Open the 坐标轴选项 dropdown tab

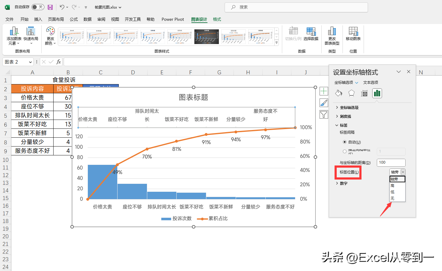tap(346, 83)
